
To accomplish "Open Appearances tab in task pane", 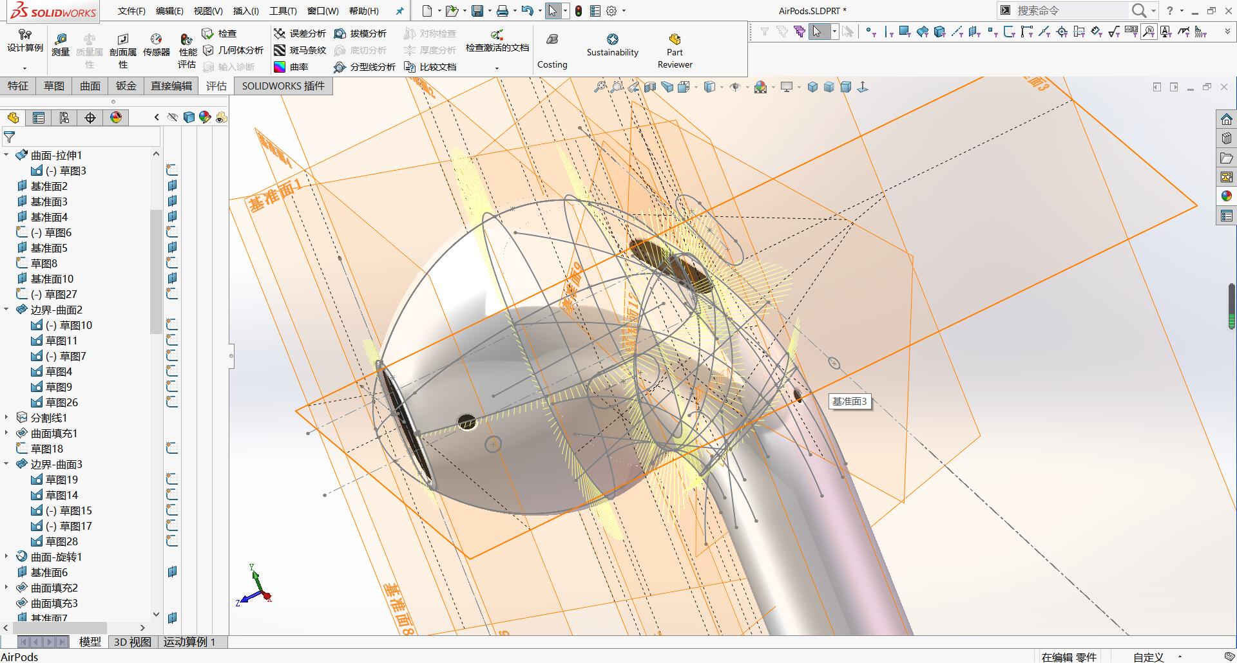I will click(1226, 196).
